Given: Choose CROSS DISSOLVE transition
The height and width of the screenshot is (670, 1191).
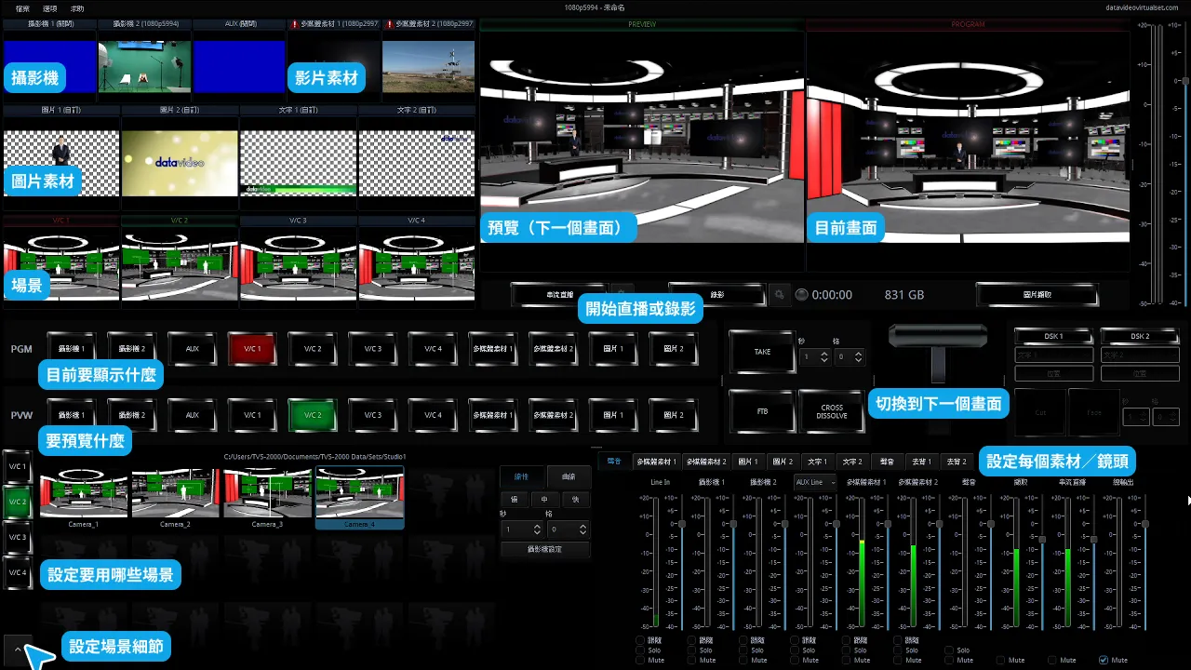Looking at the screenshot, I should coord(832,410).
